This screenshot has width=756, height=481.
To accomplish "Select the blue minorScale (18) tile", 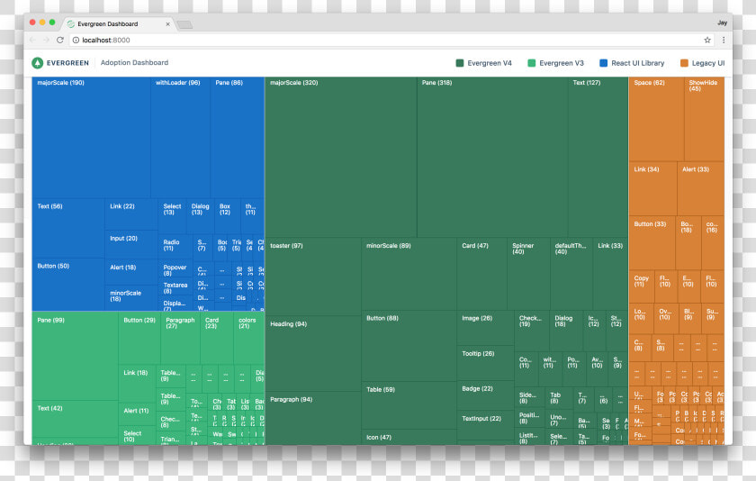I will click(x=131, y=297).
